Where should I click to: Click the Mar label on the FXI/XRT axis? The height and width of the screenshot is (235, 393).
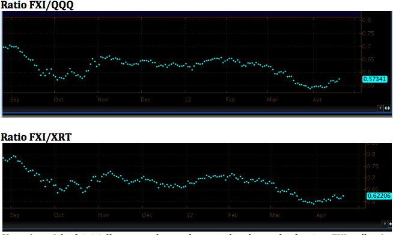pos(275,215)
